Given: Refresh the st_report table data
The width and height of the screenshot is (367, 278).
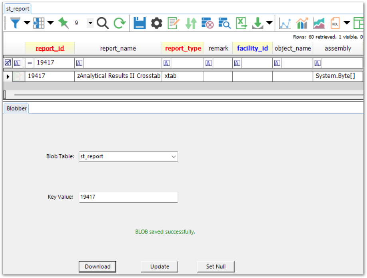Looking at the screenshot, I should pos(119,23).
